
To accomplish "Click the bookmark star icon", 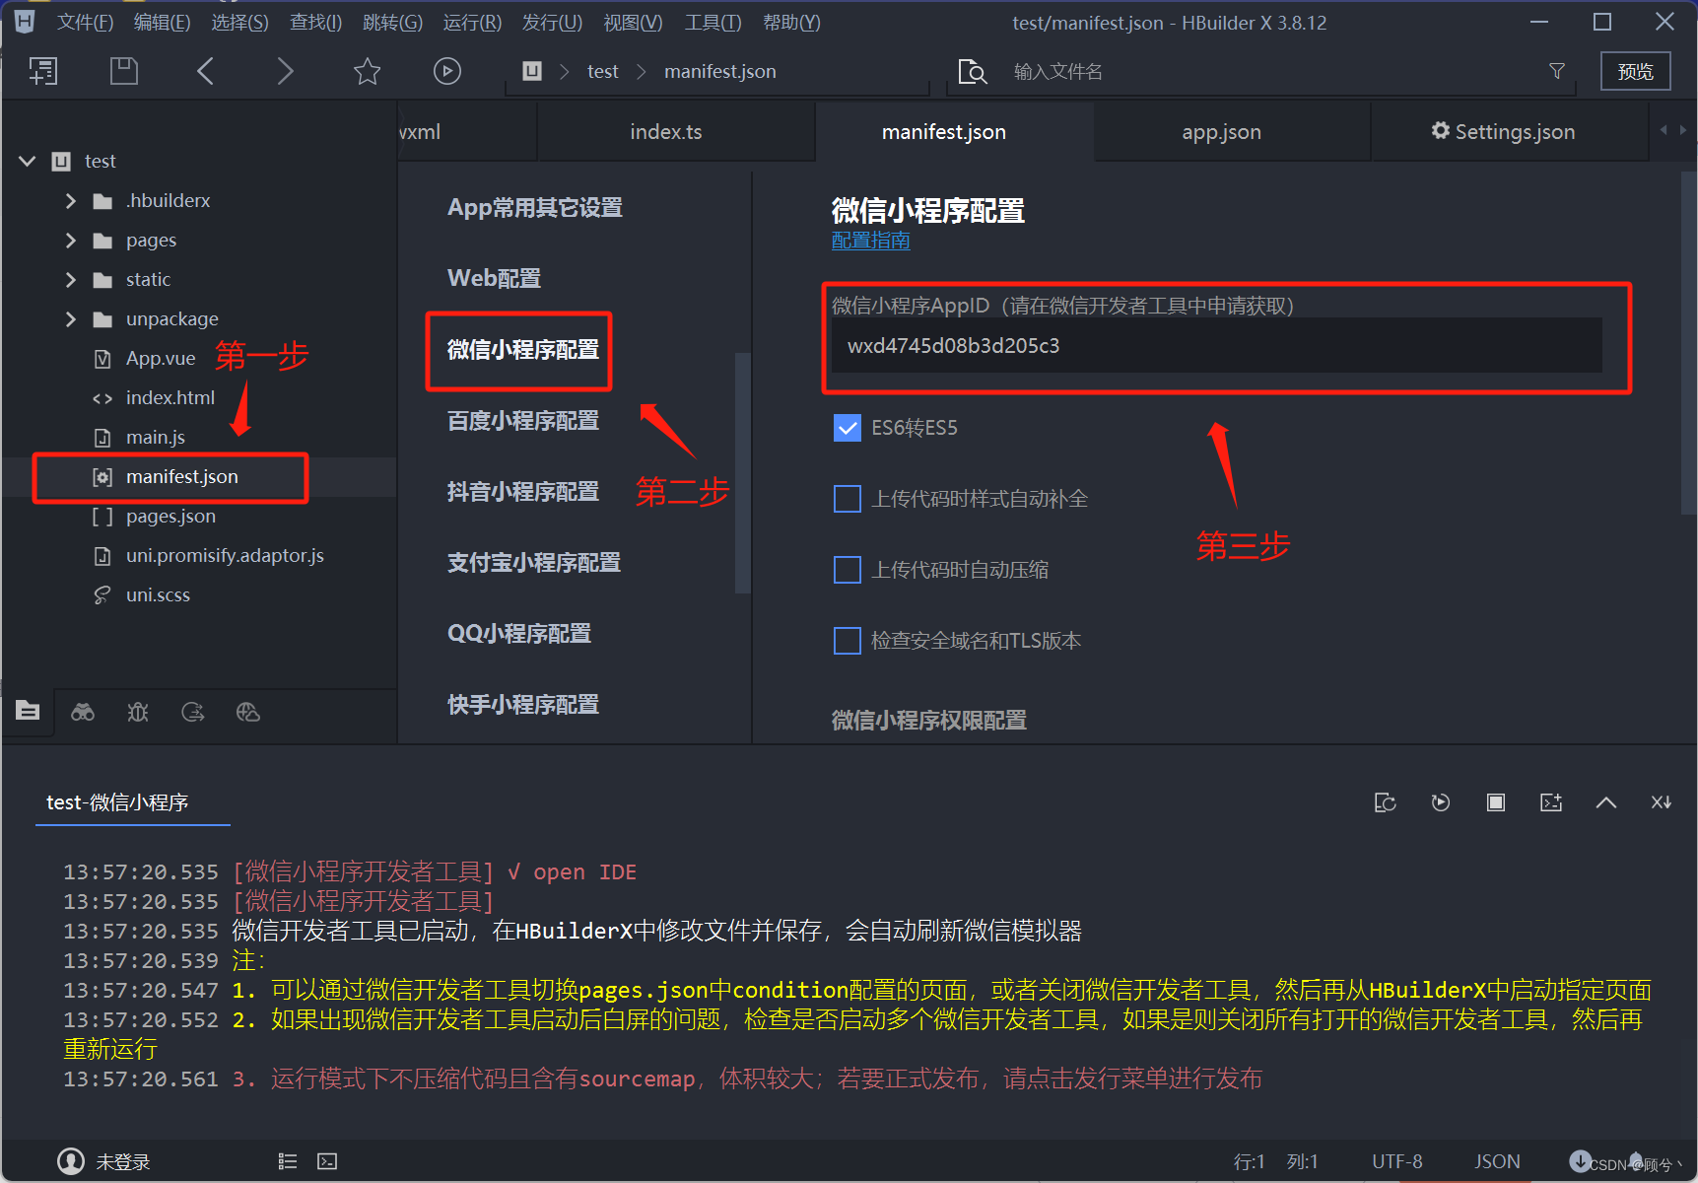I will [x=367, y=71].
